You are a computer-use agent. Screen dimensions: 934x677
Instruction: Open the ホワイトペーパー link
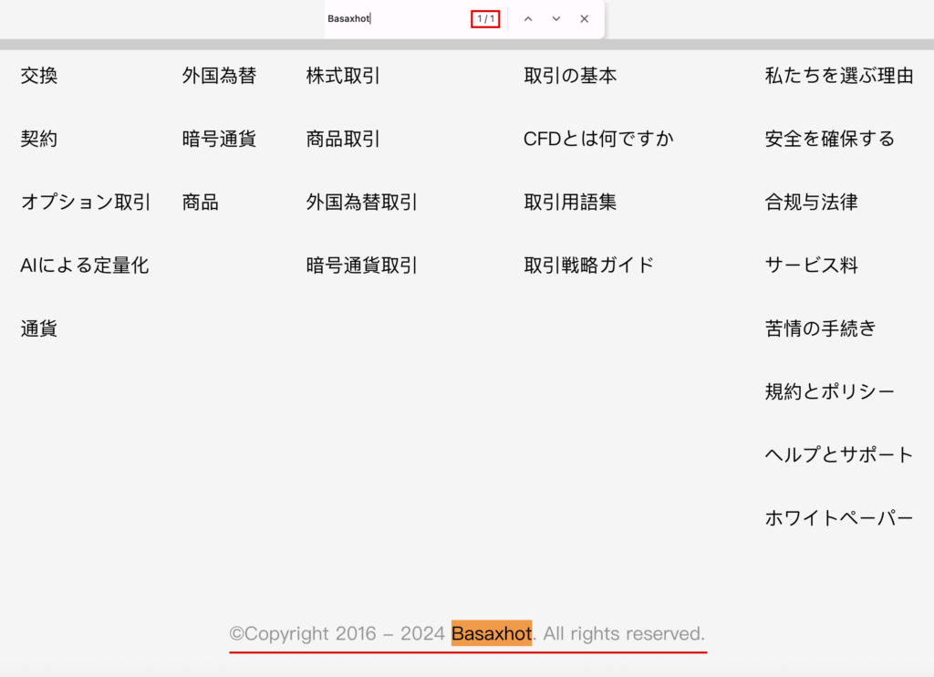click(x=839, y=518)
